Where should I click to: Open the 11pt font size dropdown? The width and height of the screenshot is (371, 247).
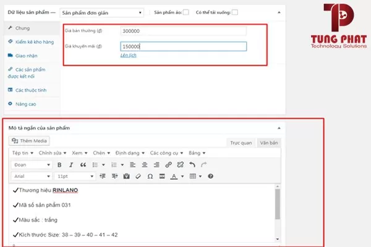pos(75,176)
